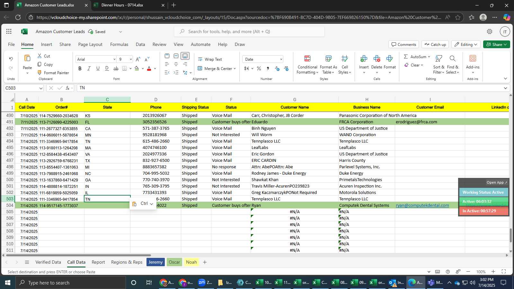The image size is (514, 289).
Task: Click the Cell Styles icon
Action: tap(345, 58)
